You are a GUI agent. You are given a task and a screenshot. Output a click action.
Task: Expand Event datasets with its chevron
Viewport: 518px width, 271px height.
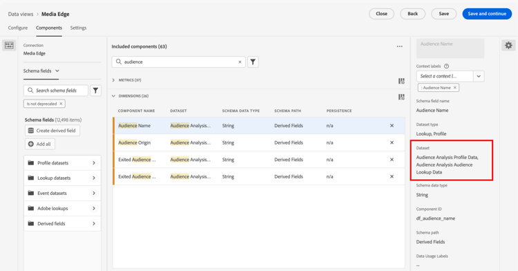tap(94, 193)
